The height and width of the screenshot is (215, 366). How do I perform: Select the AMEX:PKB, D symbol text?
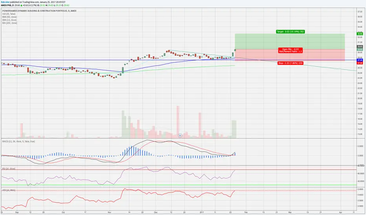[7, 5]
